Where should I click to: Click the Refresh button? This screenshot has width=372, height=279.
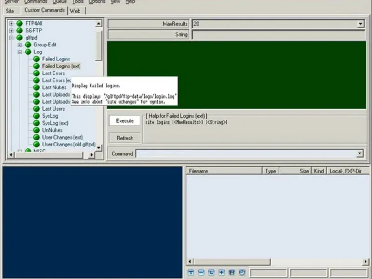click(125, 138)
